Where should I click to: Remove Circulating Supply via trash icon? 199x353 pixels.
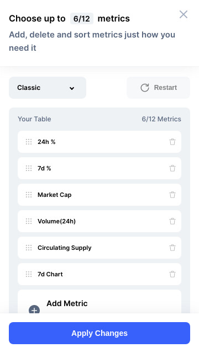point(172,248)
